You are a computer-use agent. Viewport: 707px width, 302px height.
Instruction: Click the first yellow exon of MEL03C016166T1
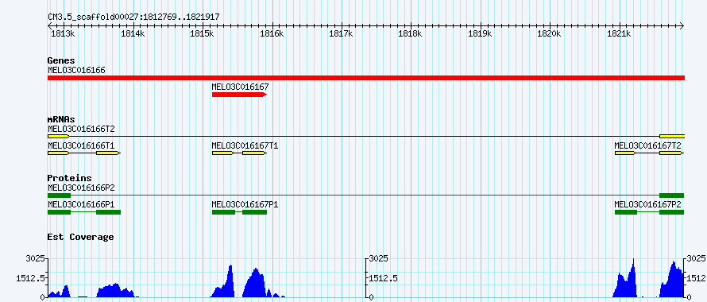pyautogui.click(x=59, y=153)
